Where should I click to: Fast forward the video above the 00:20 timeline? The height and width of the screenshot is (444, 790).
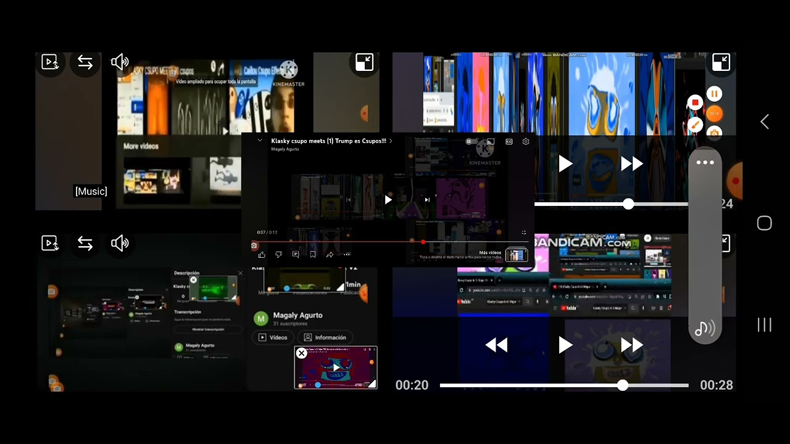pyautogui.click(x=631, y=345)
